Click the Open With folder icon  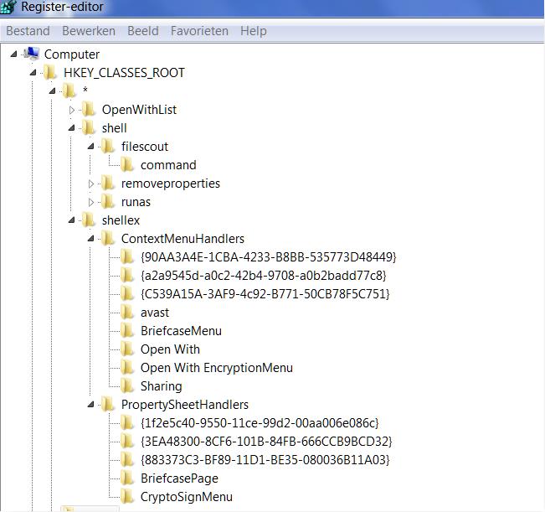coord(127,349)
